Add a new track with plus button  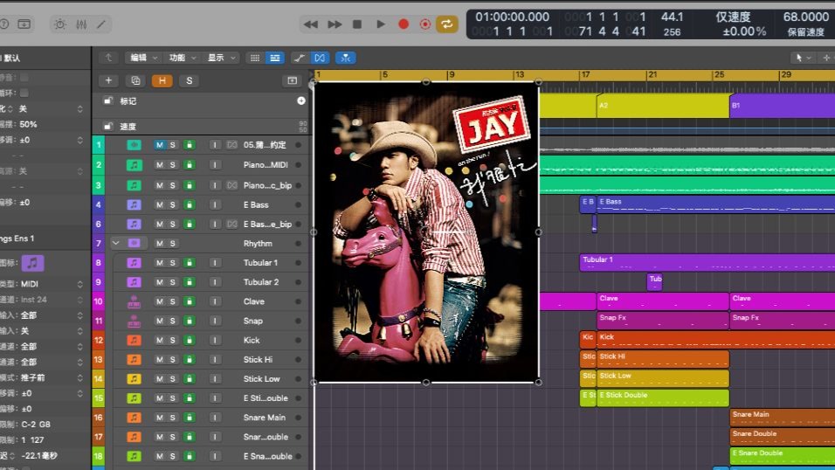(x=108, y=80)
